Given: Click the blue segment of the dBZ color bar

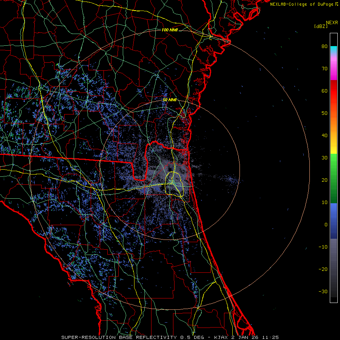Looking at the screenshot, I should (x=334, y=221).
